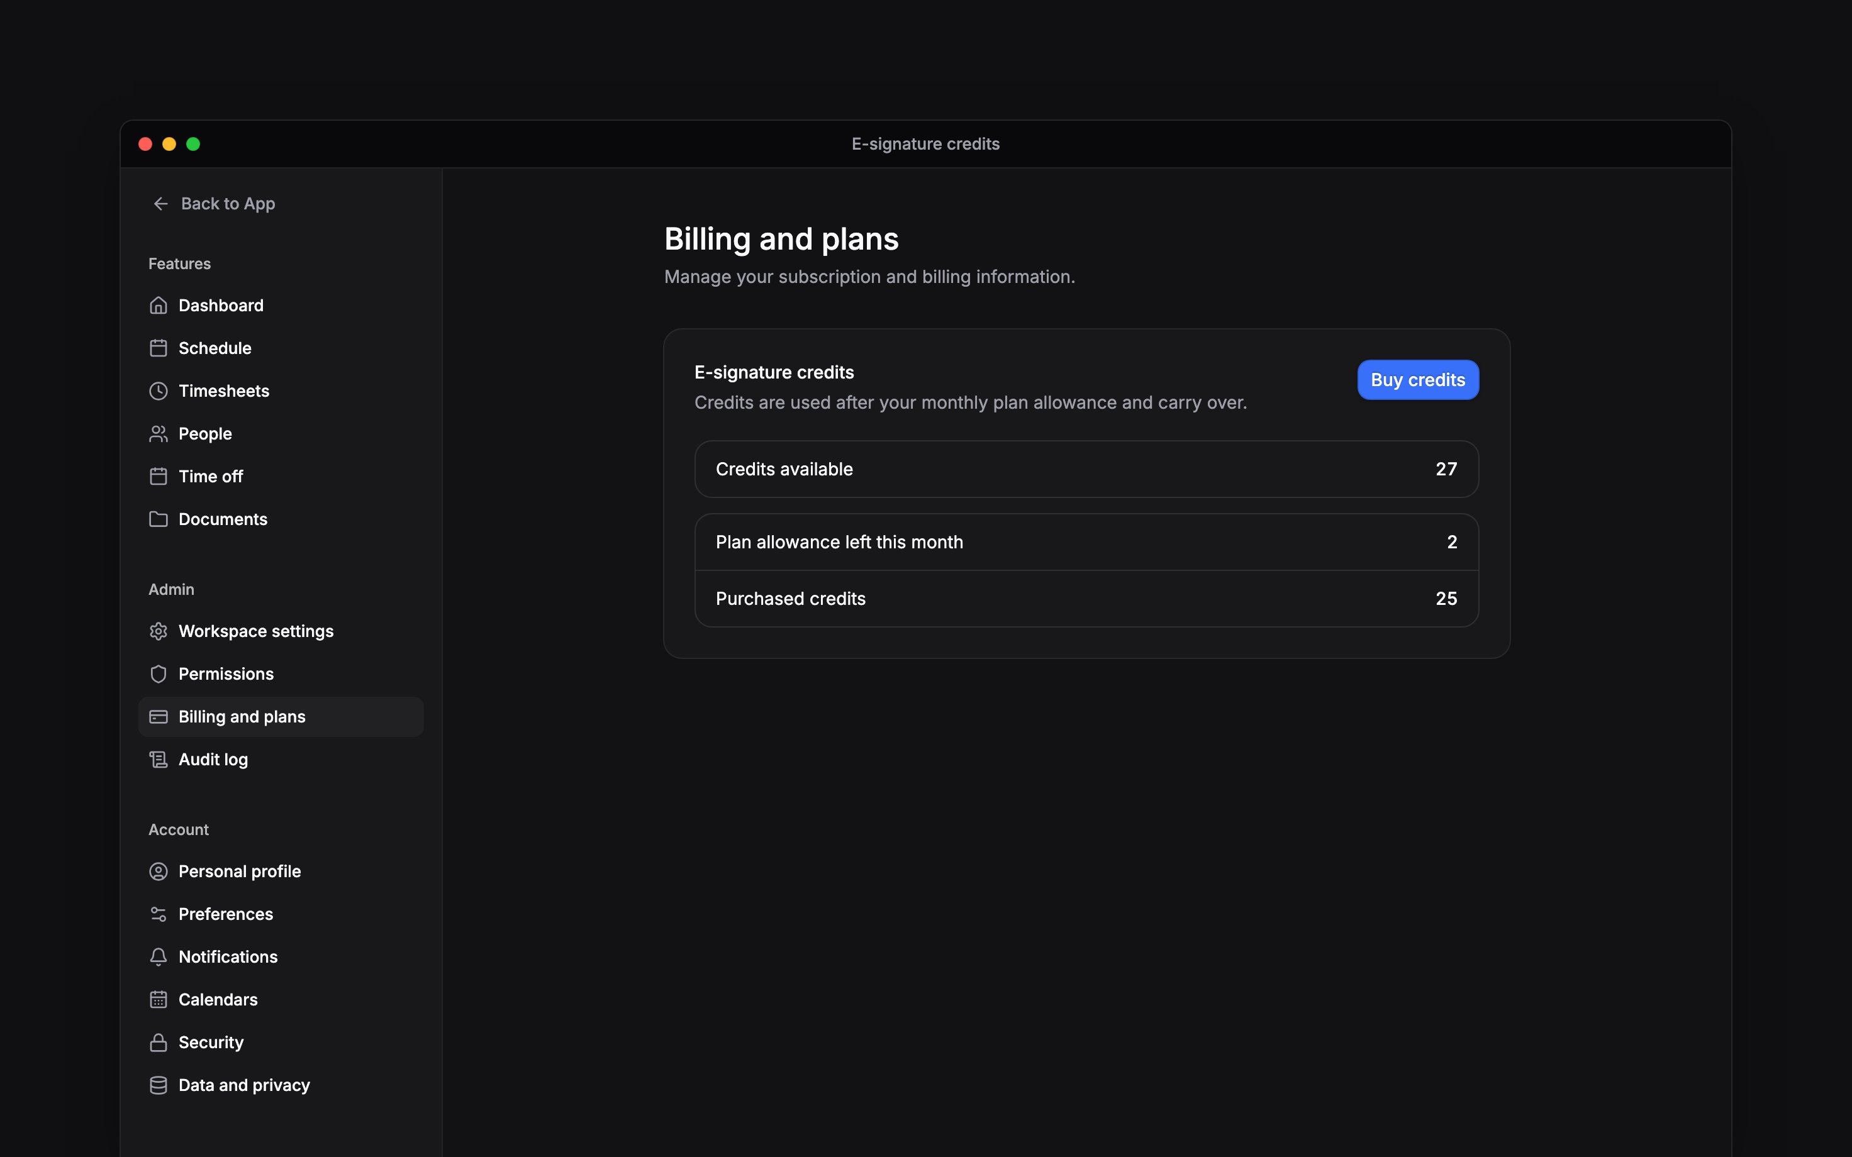
Task: Select Data and privacy
Action: pyautogui.click(x=281, y=1086)
